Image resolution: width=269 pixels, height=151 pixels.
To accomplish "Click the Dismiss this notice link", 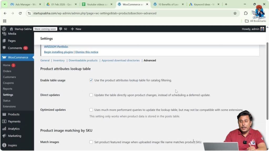I will [x=87, y=52].
